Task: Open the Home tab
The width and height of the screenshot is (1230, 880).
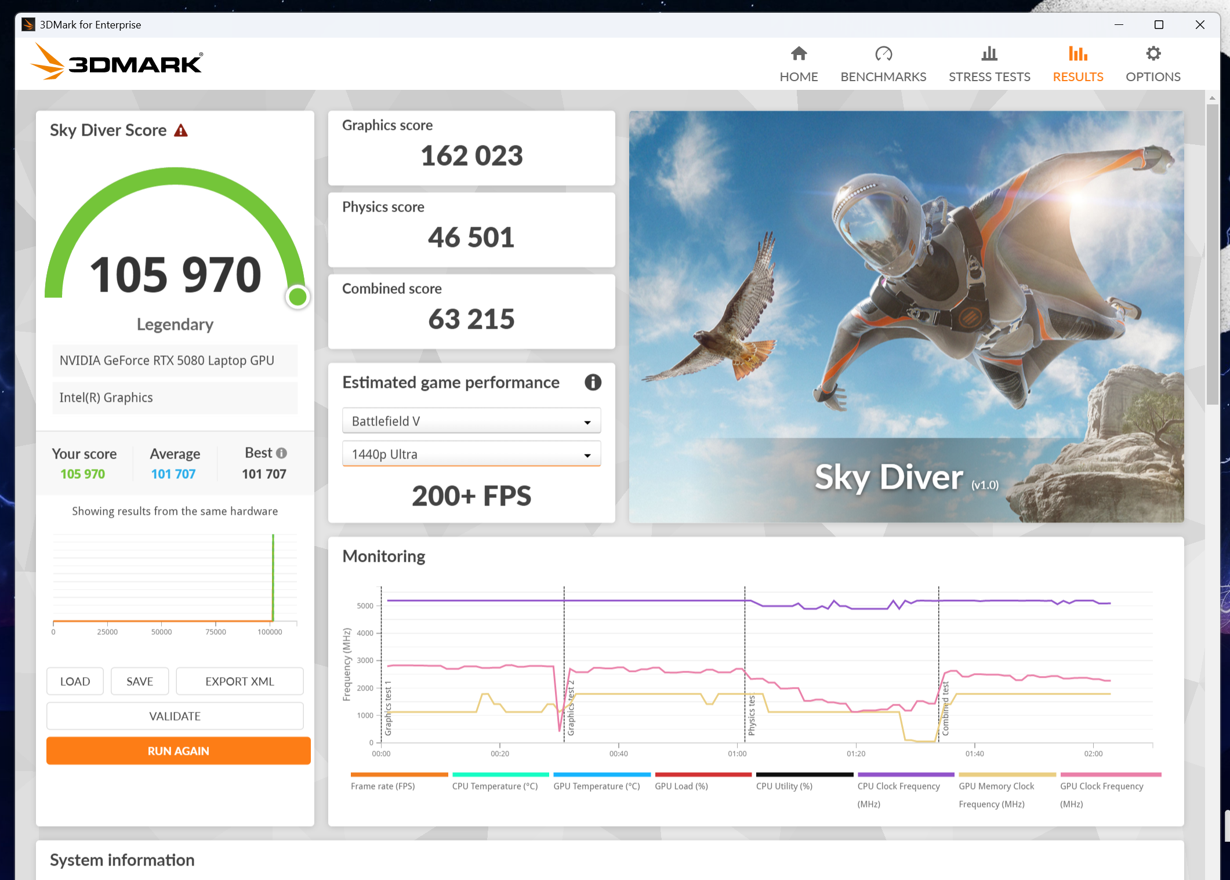Action: pyautogui.click(x=799, y=64)
